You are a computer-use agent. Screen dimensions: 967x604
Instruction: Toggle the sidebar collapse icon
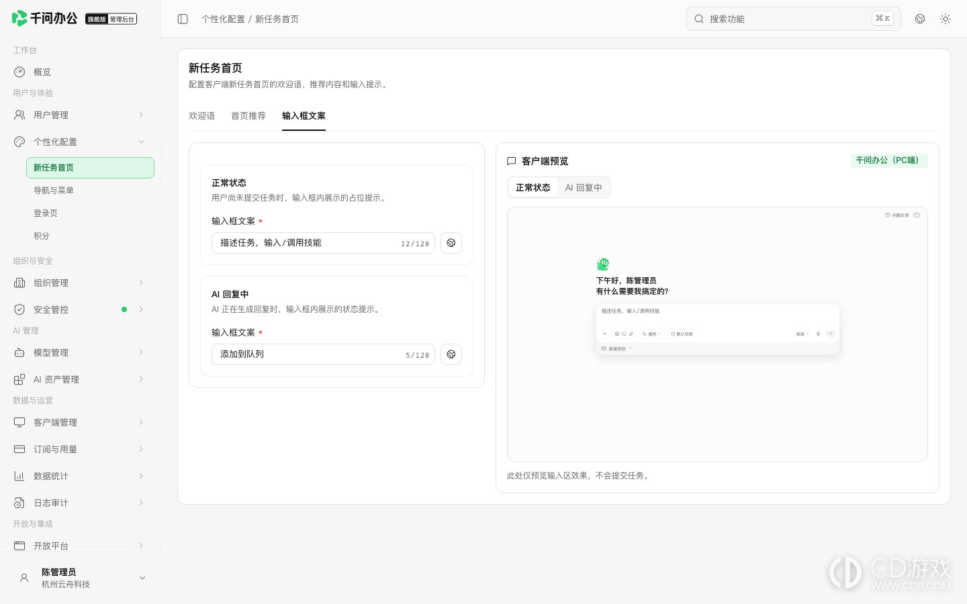point(183,19)
